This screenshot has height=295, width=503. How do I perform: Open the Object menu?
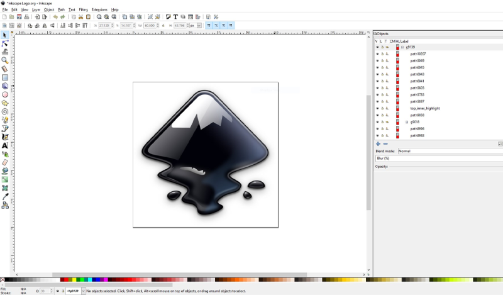49,9
